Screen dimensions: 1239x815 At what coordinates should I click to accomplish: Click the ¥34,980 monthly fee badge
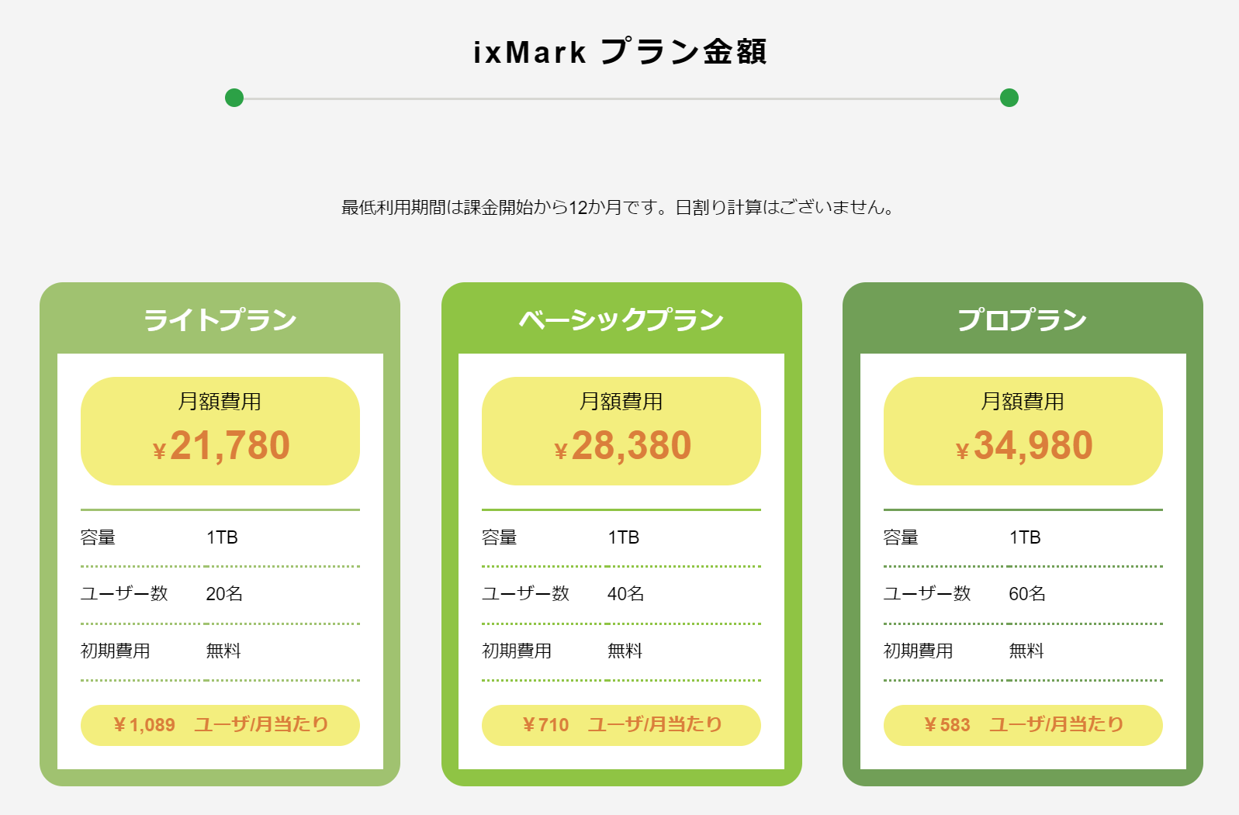coord(1023,431)
